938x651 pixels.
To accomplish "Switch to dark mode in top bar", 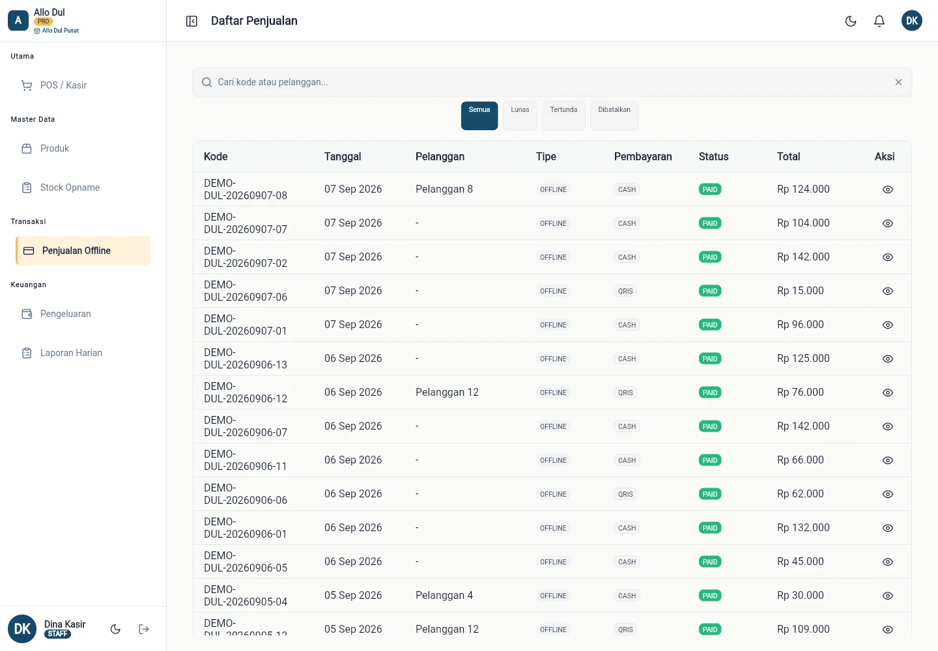I will pos(851,21).
